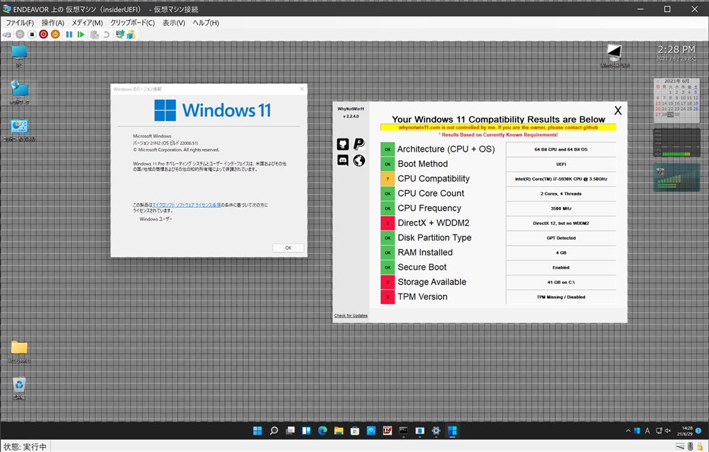Click the PayPal donate icon
Screen dimensions: 709x452
(359, 144)
